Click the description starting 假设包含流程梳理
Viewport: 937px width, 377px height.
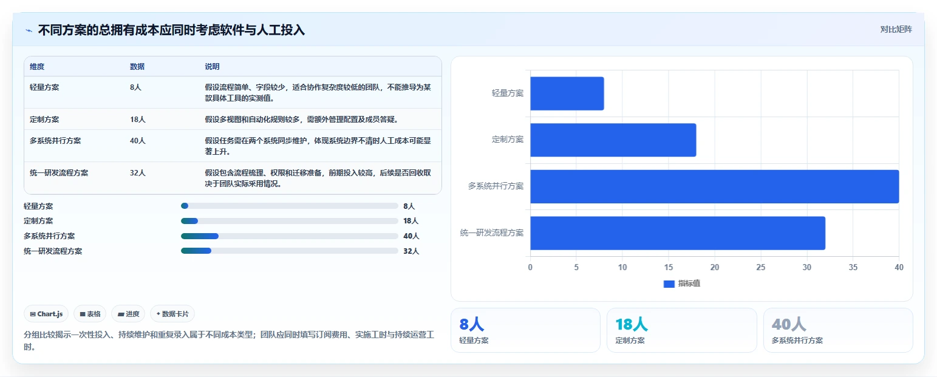pos(318,178)
